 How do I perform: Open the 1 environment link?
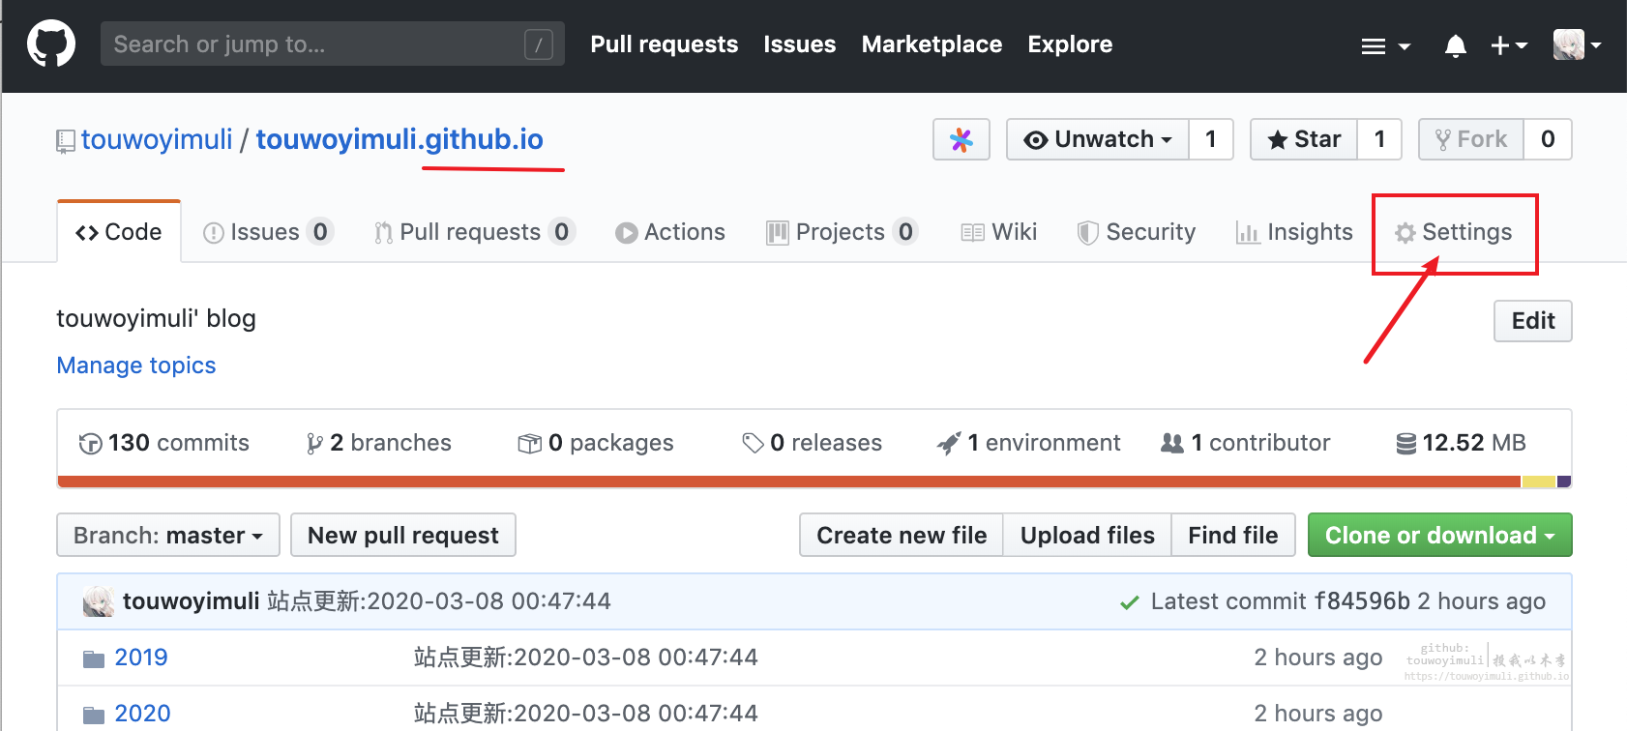pyautogui.click(x=1029, y=443)
